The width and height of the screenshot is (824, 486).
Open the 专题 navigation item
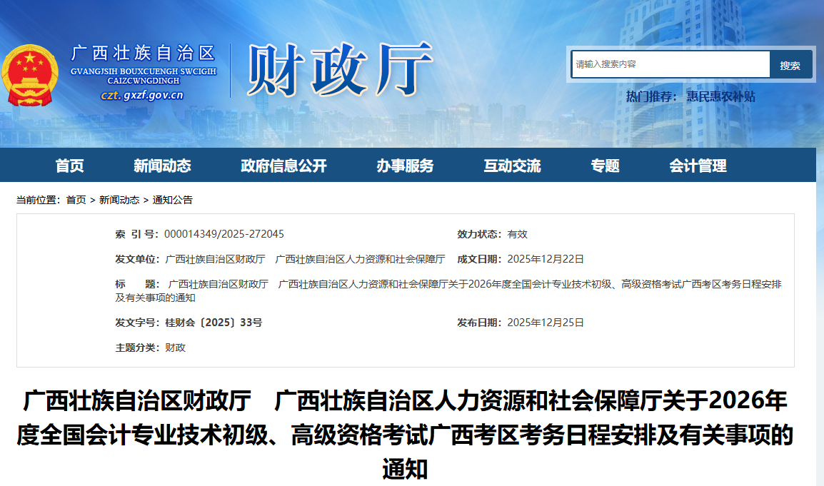click(605, 166)
